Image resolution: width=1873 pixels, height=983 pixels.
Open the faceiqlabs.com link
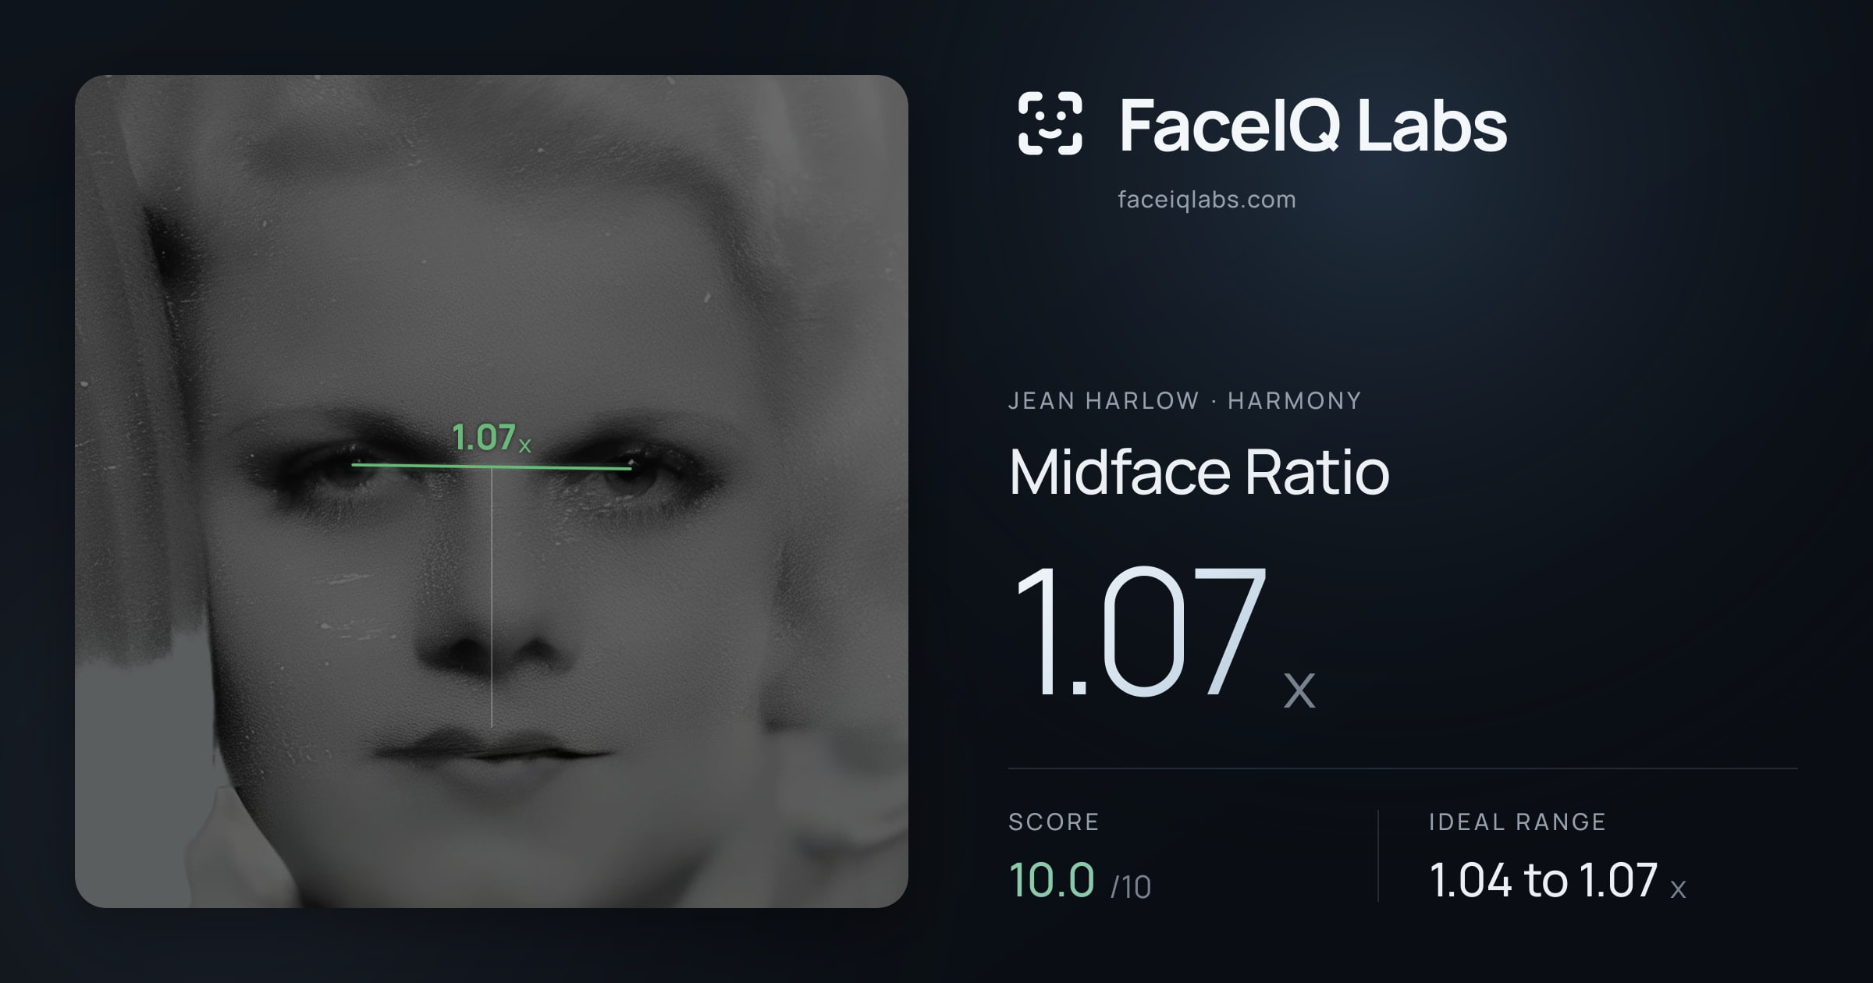1207,200
